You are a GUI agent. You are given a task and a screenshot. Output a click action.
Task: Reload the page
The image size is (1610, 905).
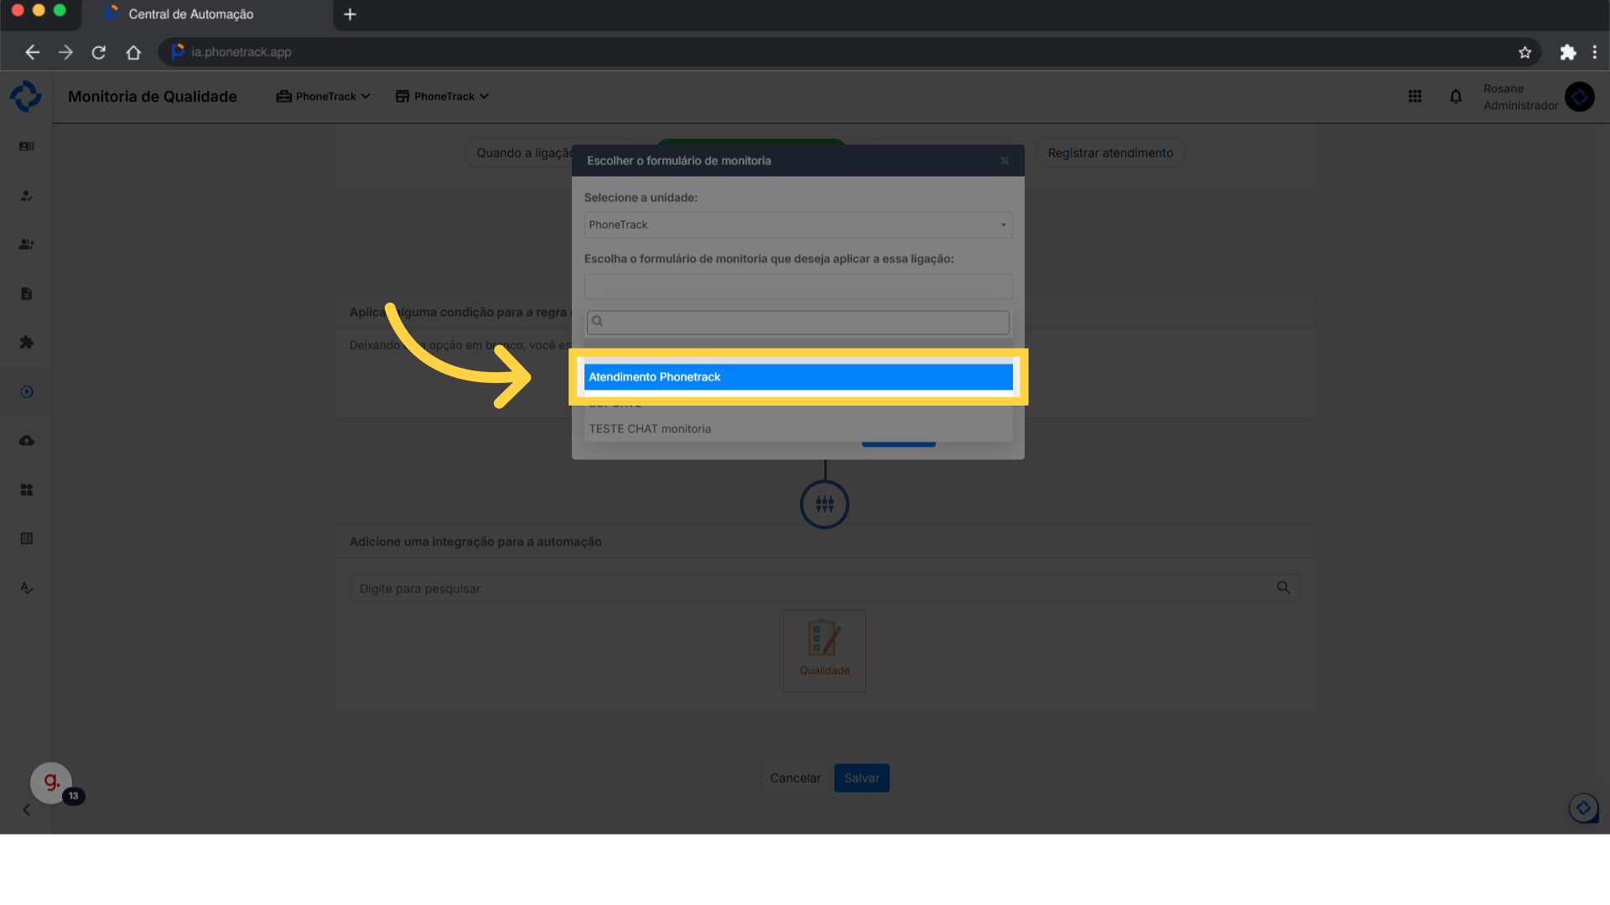pyautogui.click(x=99, y=52)
